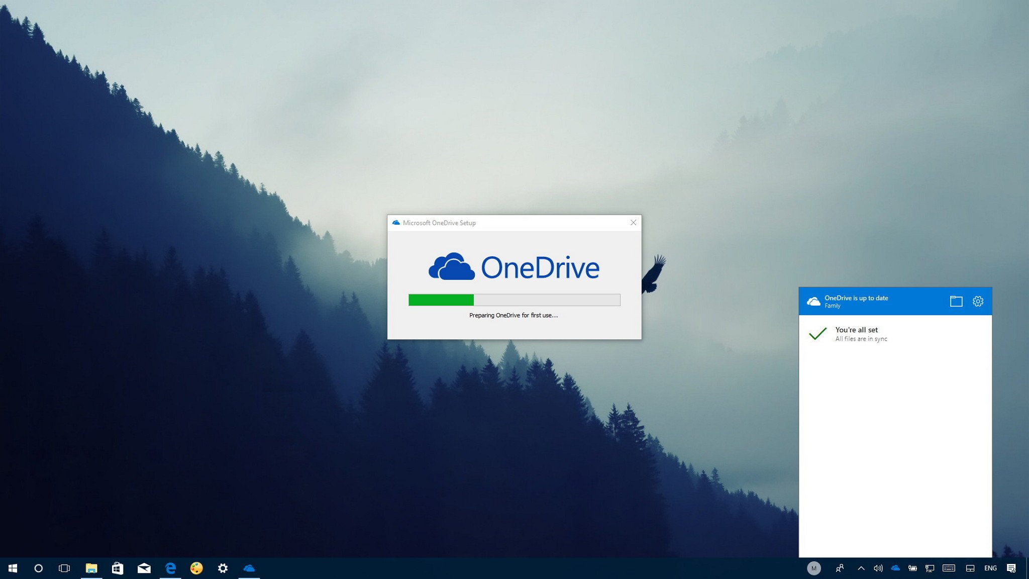1029x579 pixels.
Task: Open the Mail app from the taskbar
Action: (144, 568)
